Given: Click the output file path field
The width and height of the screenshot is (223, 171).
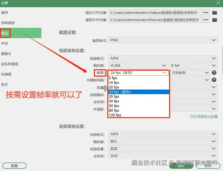Looking at the screenshot, I should [155, 13].
